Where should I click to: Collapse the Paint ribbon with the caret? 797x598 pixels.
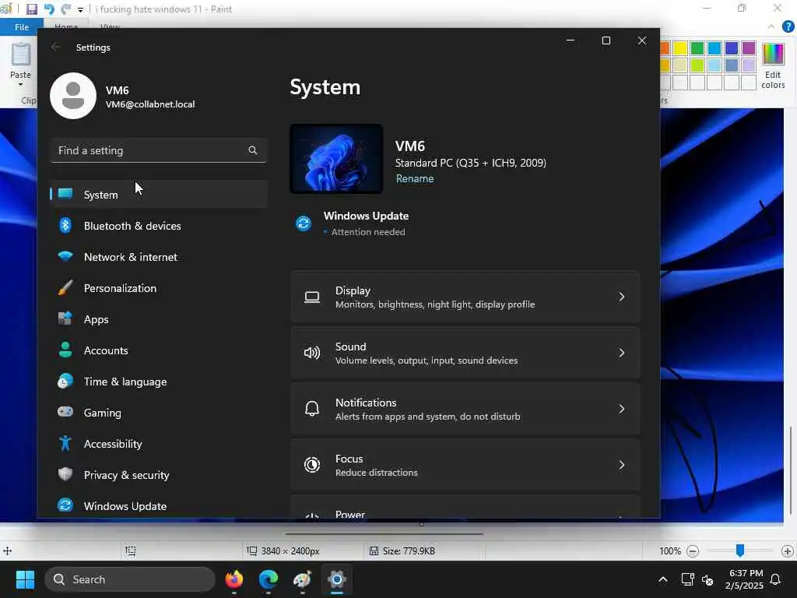pos(771,27)
